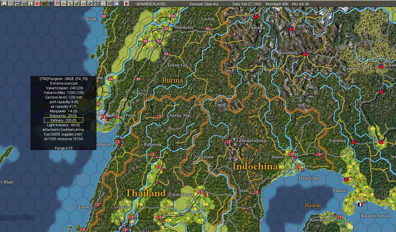Click 'Light Industry 40 (0)' line

[x=63, y=125]
